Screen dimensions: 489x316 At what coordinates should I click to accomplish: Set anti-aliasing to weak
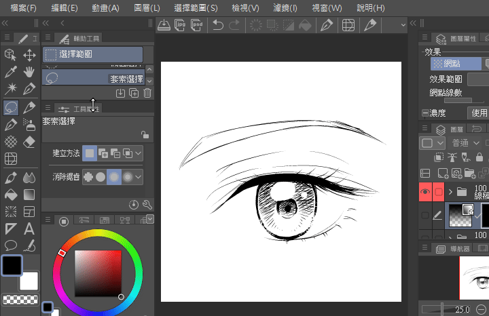click(x=101, y=177)
